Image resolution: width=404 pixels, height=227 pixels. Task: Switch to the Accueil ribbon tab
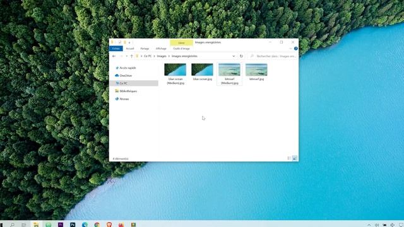pos(130,49)
